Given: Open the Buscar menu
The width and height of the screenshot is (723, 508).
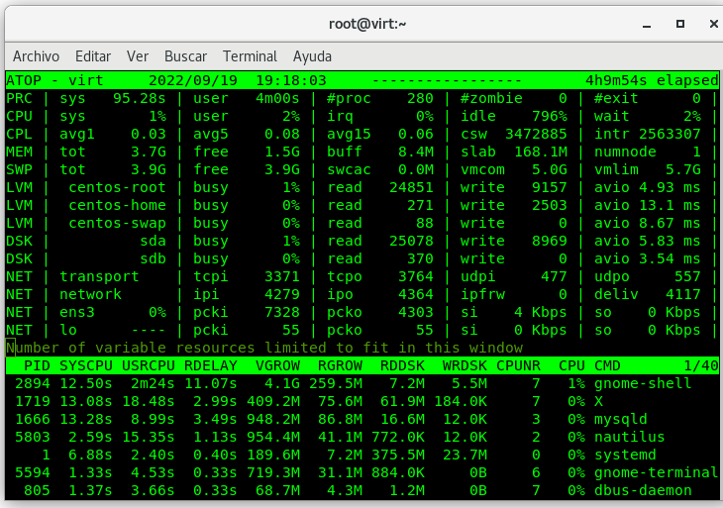Looking at the screenshot, I should (185, 56).
